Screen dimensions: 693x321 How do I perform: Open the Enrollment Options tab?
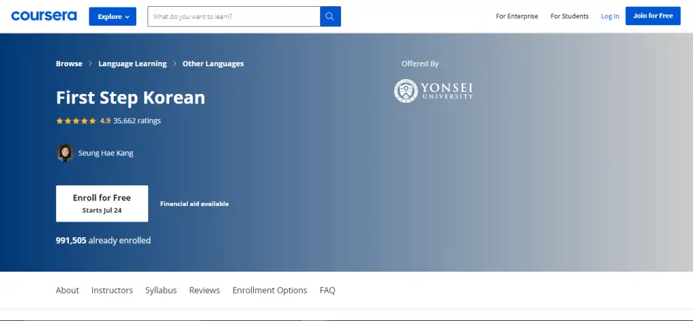click(269, 290)
